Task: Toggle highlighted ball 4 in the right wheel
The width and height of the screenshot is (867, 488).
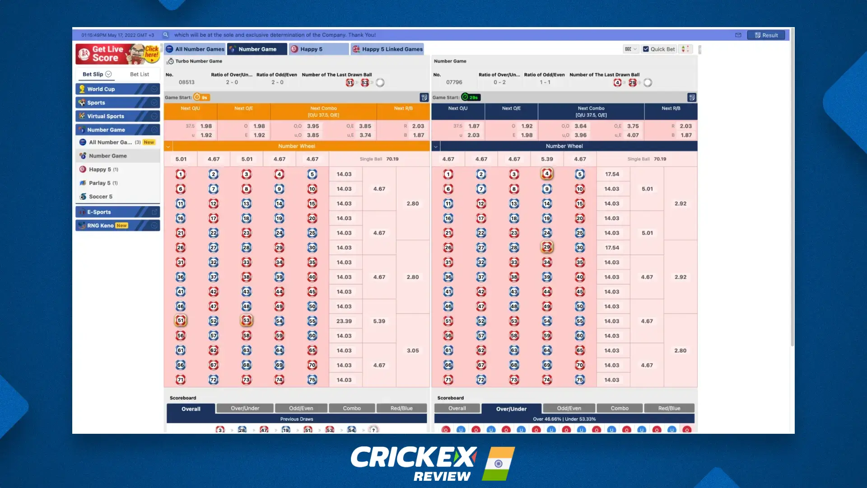Action: tap(547, 174)
